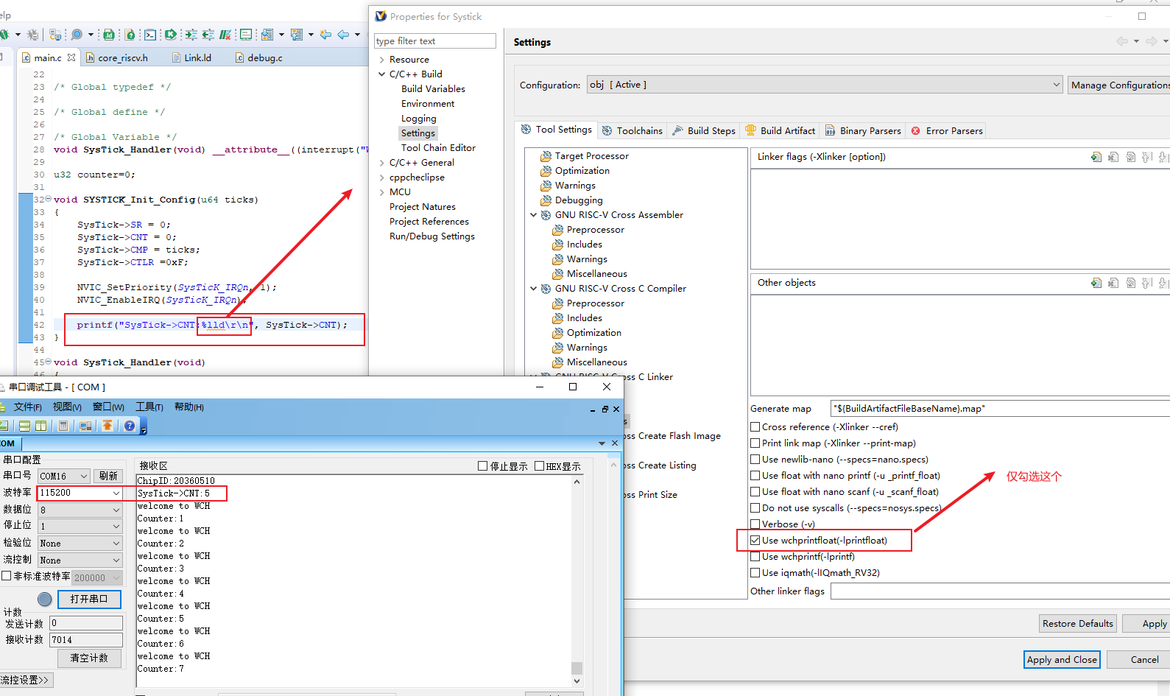Click the blue help icon in serial tool
This screenshot has width=1170, height=696.
[x=130, y=426]
